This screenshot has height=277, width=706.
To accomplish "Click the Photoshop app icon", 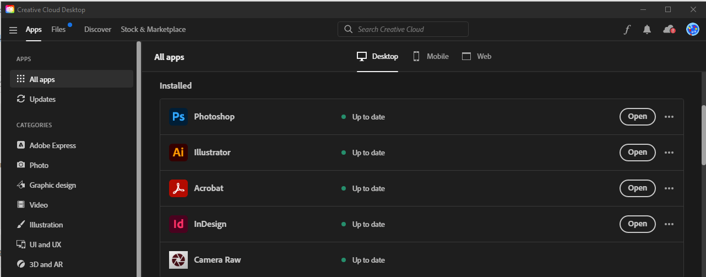I will [x=178, y=117].
